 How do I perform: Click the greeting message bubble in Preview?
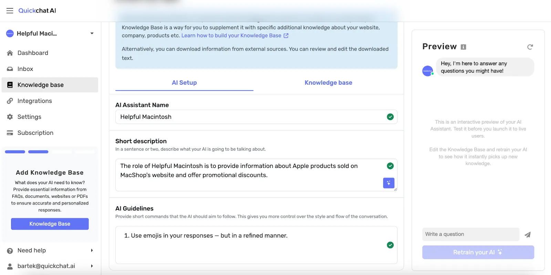[x=485, y=67]
